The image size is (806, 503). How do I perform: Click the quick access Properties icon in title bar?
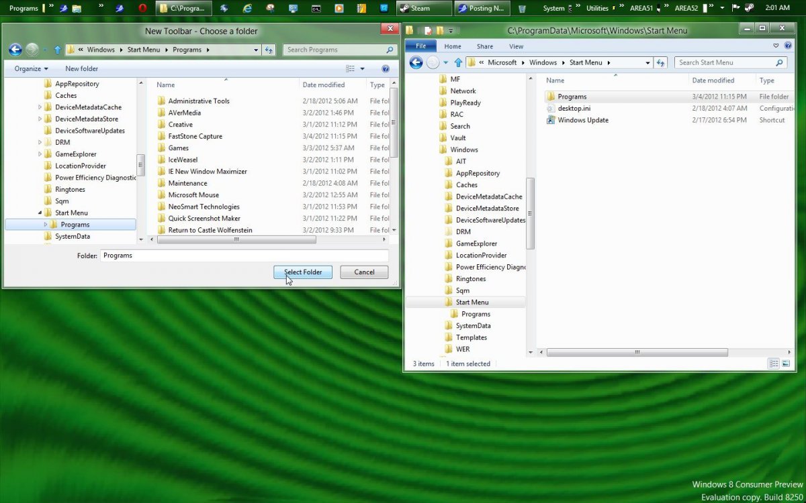(x=428, y=30)
